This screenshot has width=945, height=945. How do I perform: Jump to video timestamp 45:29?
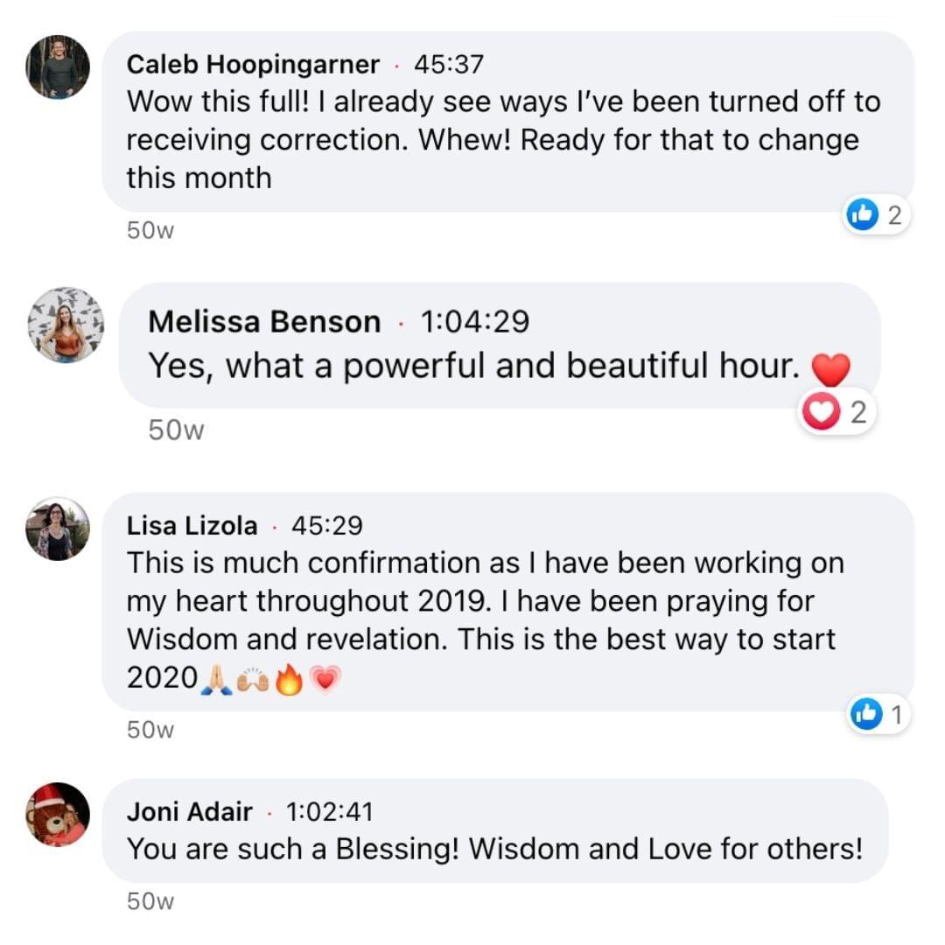point(326,526)
